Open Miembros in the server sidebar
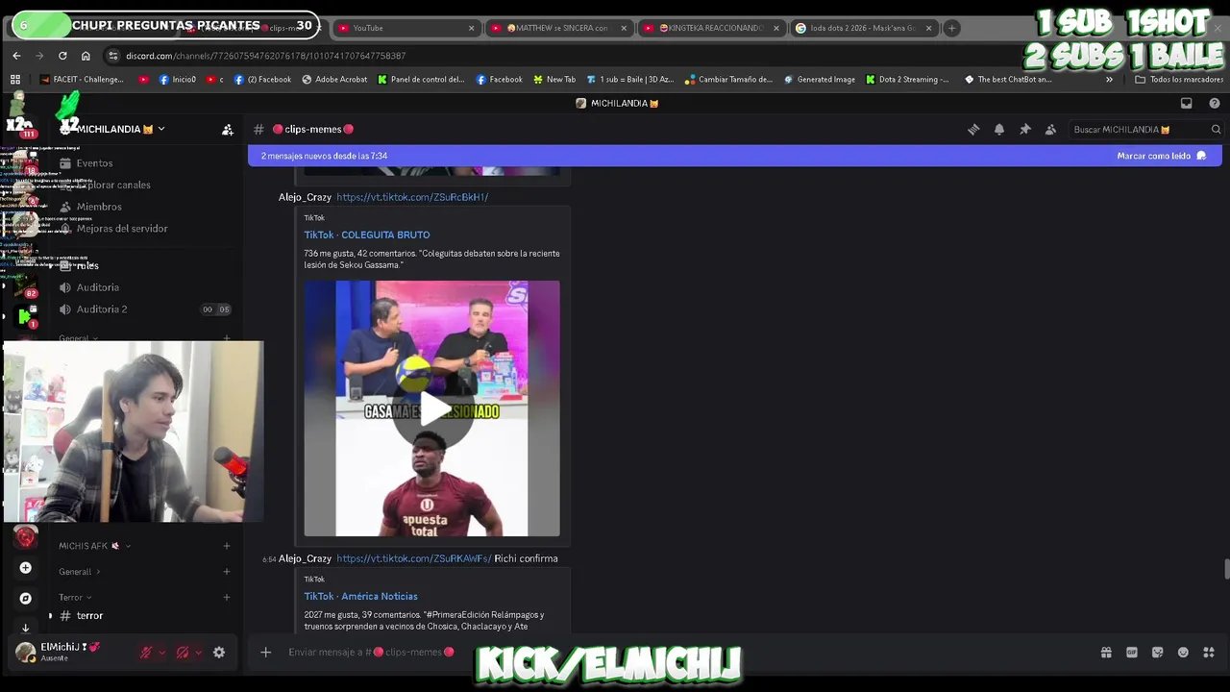 98,207
